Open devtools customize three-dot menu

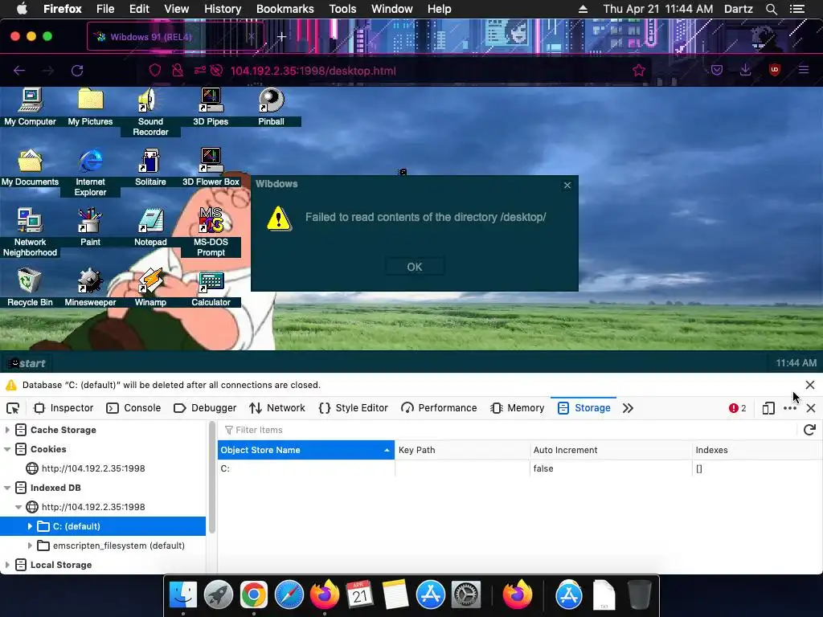pyautogui.click(x=790, y=408)
